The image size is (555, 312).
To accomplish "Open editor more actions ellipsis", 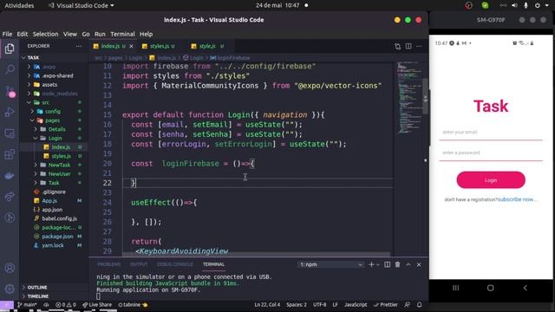I will [x=419, y=46].
